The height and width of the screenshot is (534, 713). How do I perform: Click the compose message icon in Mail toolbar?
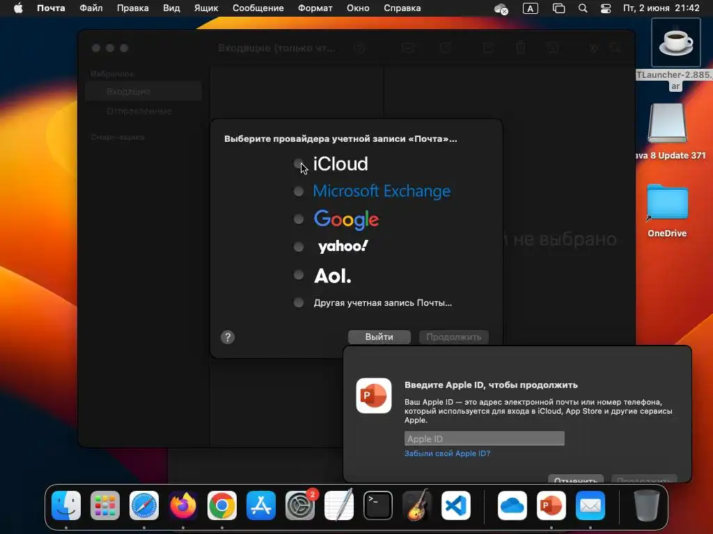coord(446,48)
